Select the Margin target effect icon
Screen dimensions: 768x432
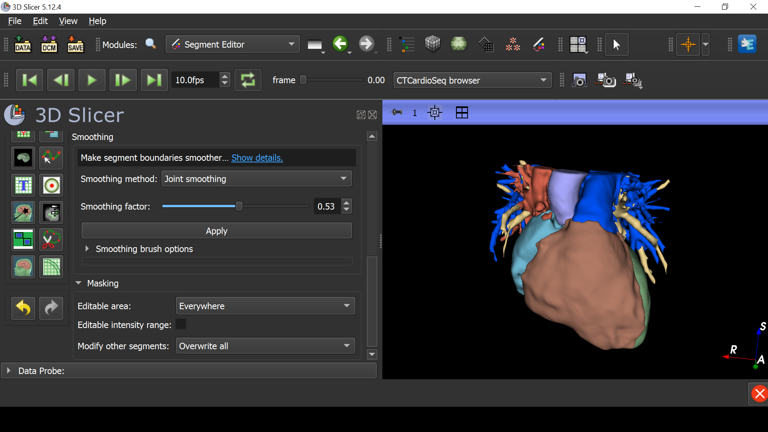(x=52, y=185)
